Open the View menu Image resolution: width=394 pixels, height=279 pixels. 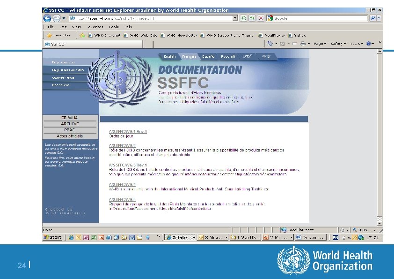pos(76,27)
